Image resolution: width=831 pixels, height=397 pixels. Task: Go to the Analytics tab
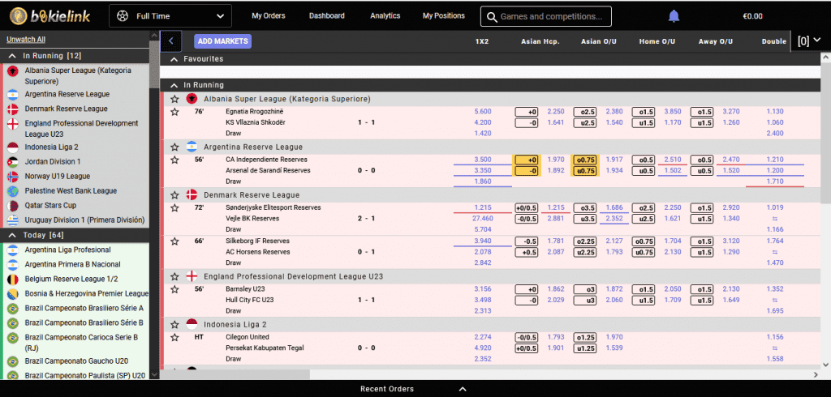point(385,15)
